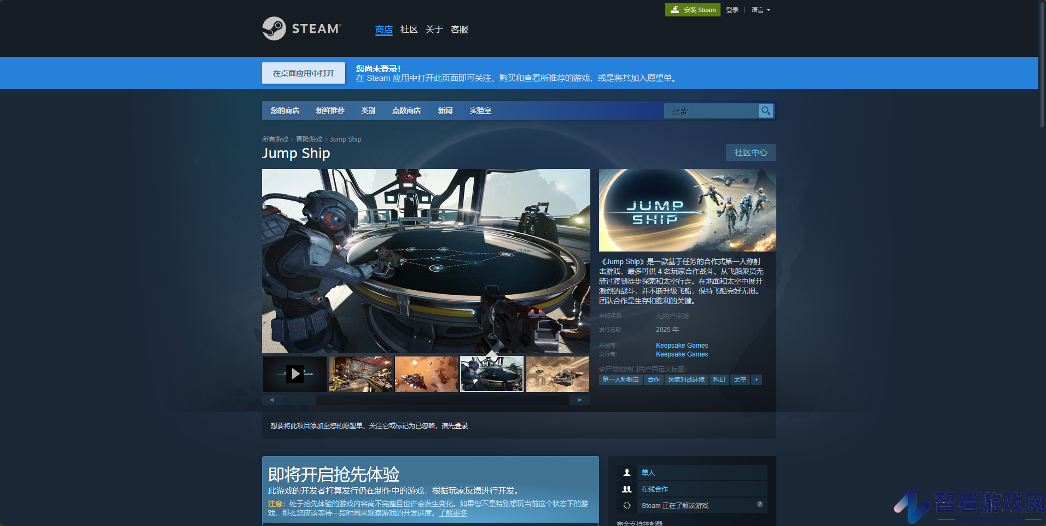Click the Jump Ship header capsule image
Viewport: 1046px width, 526px height.
(688, 210)
